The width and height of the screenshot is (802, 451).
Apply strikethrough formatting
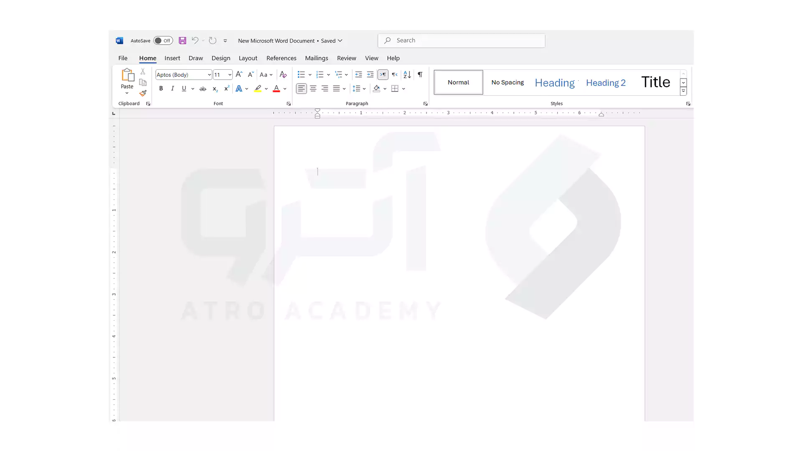click(203, 89)
